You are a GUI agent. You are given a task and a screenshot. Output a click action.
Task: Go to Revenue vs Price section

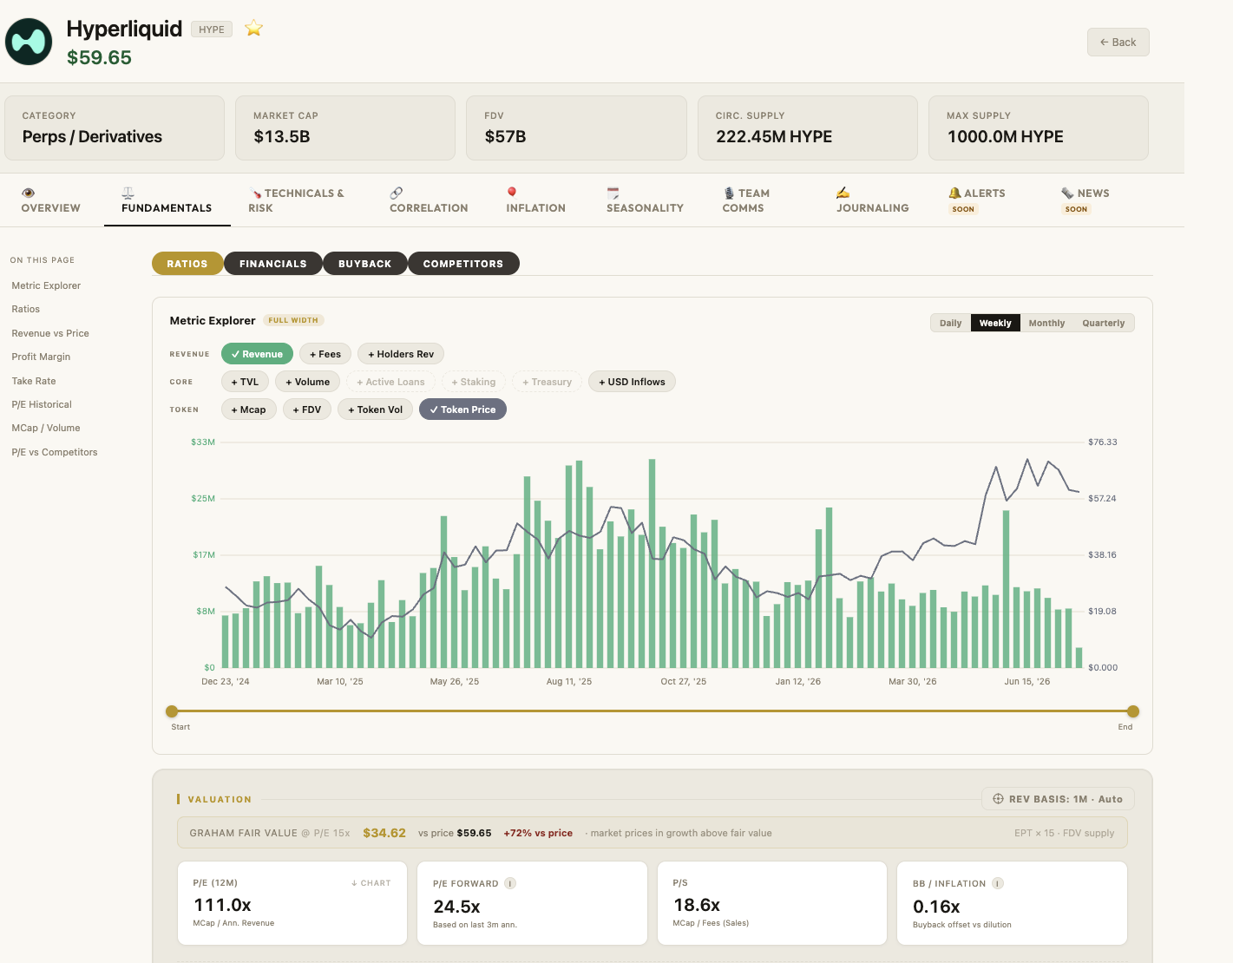[50, 333]
